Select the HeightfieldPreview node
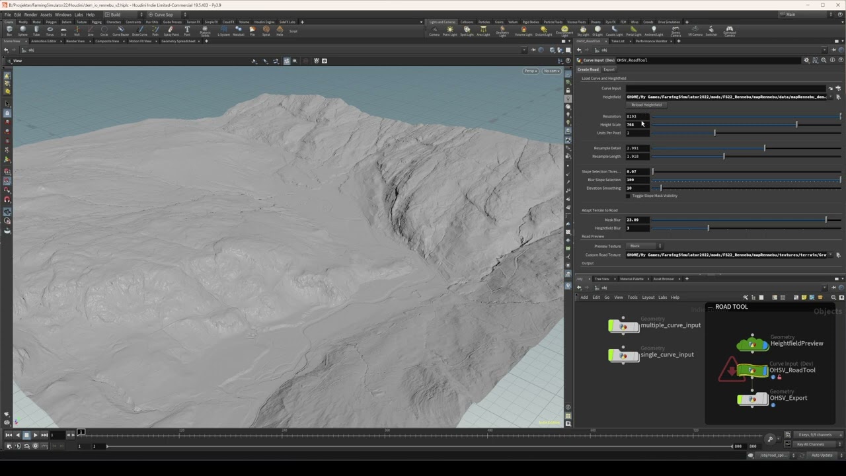This screenshot has height=476, width=846. (753, 343)
